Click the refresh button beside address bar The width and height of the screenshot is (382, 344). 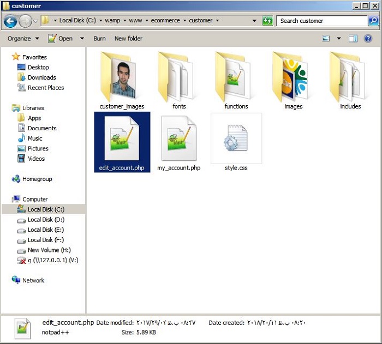click(267, 21)
